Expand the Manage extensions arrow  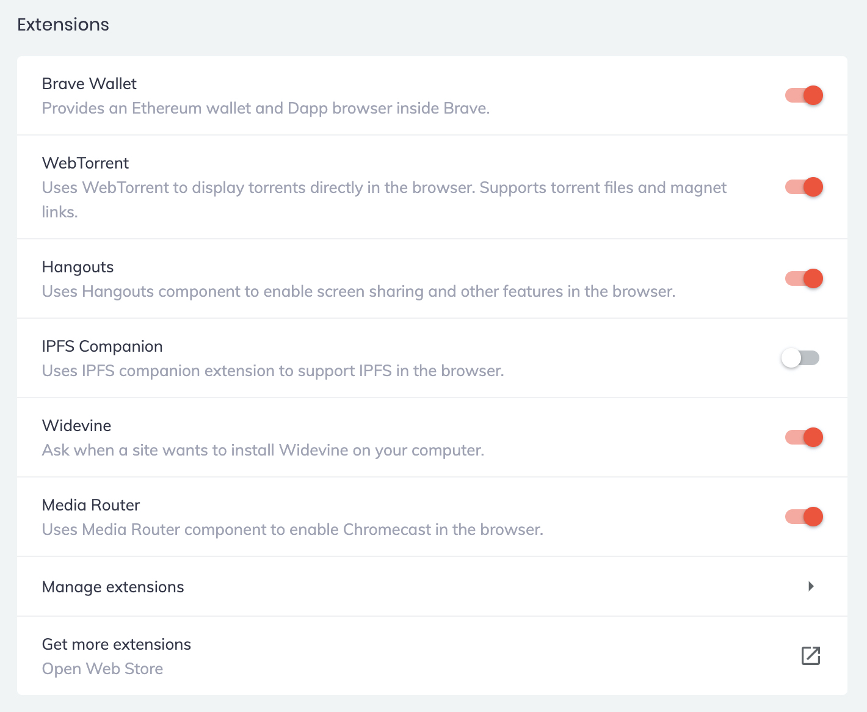pos(811,586)
